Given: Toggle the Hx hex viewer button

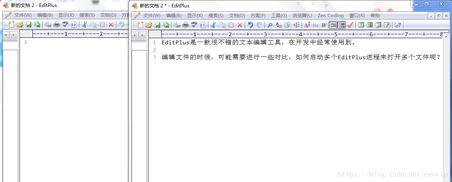Looking at the screenshot, I should (x=315, y=25).
